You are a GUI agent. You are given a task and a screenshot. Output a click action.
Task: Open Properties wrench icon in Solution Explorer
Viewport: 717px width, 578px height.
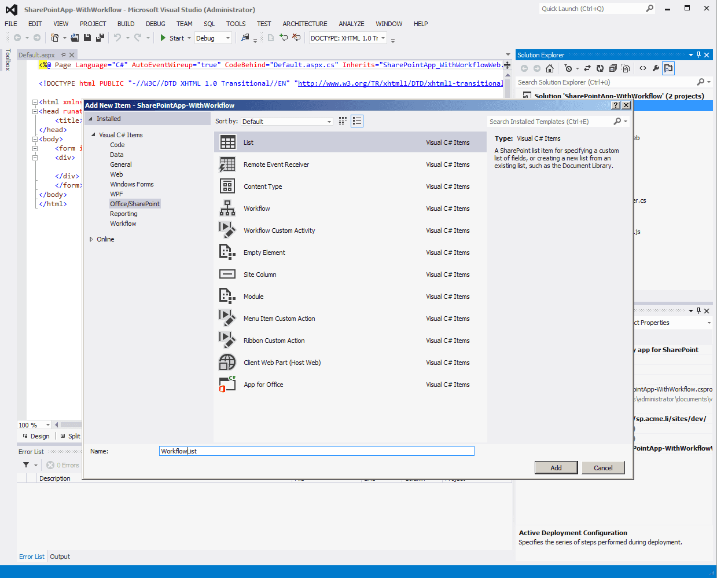coord(656,68)
